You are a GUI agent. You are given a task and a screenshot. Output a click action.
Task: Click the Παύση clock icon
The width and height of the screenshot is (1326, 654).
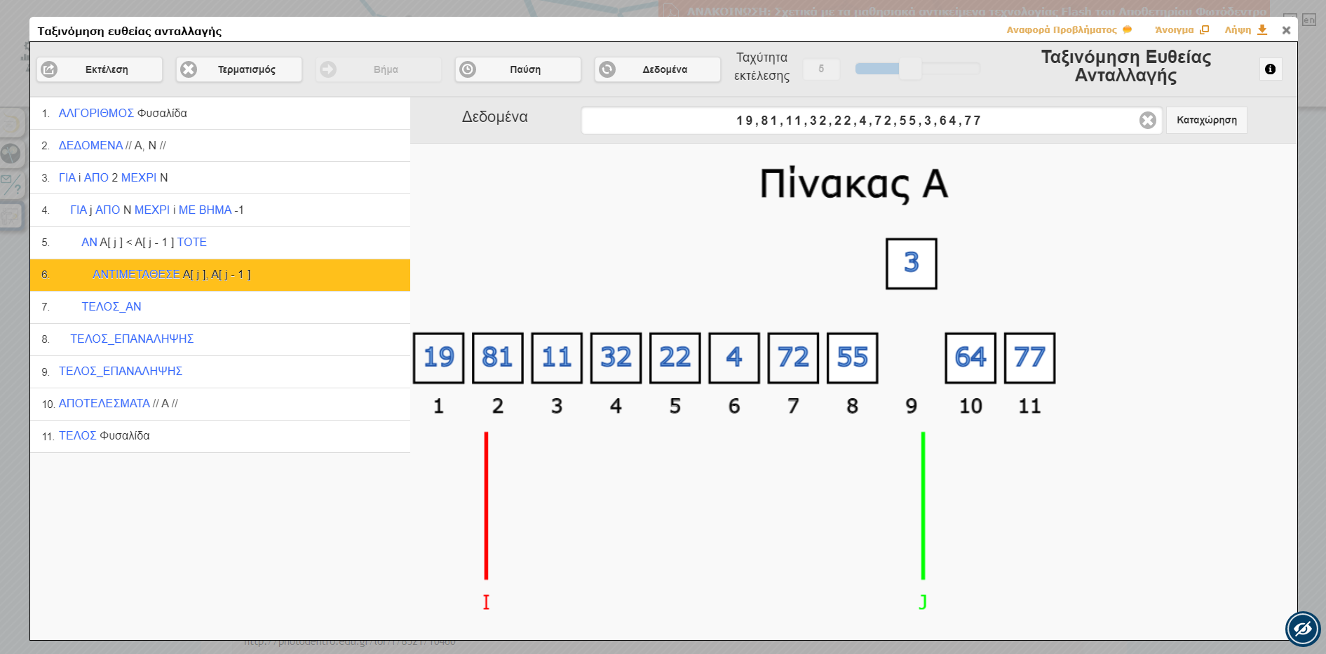(x=468, y=69)
